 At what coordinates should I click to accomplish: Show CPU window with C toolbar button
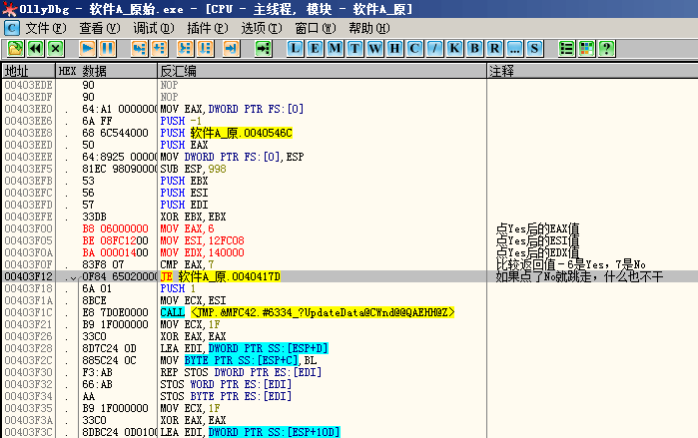click(414, 49)
